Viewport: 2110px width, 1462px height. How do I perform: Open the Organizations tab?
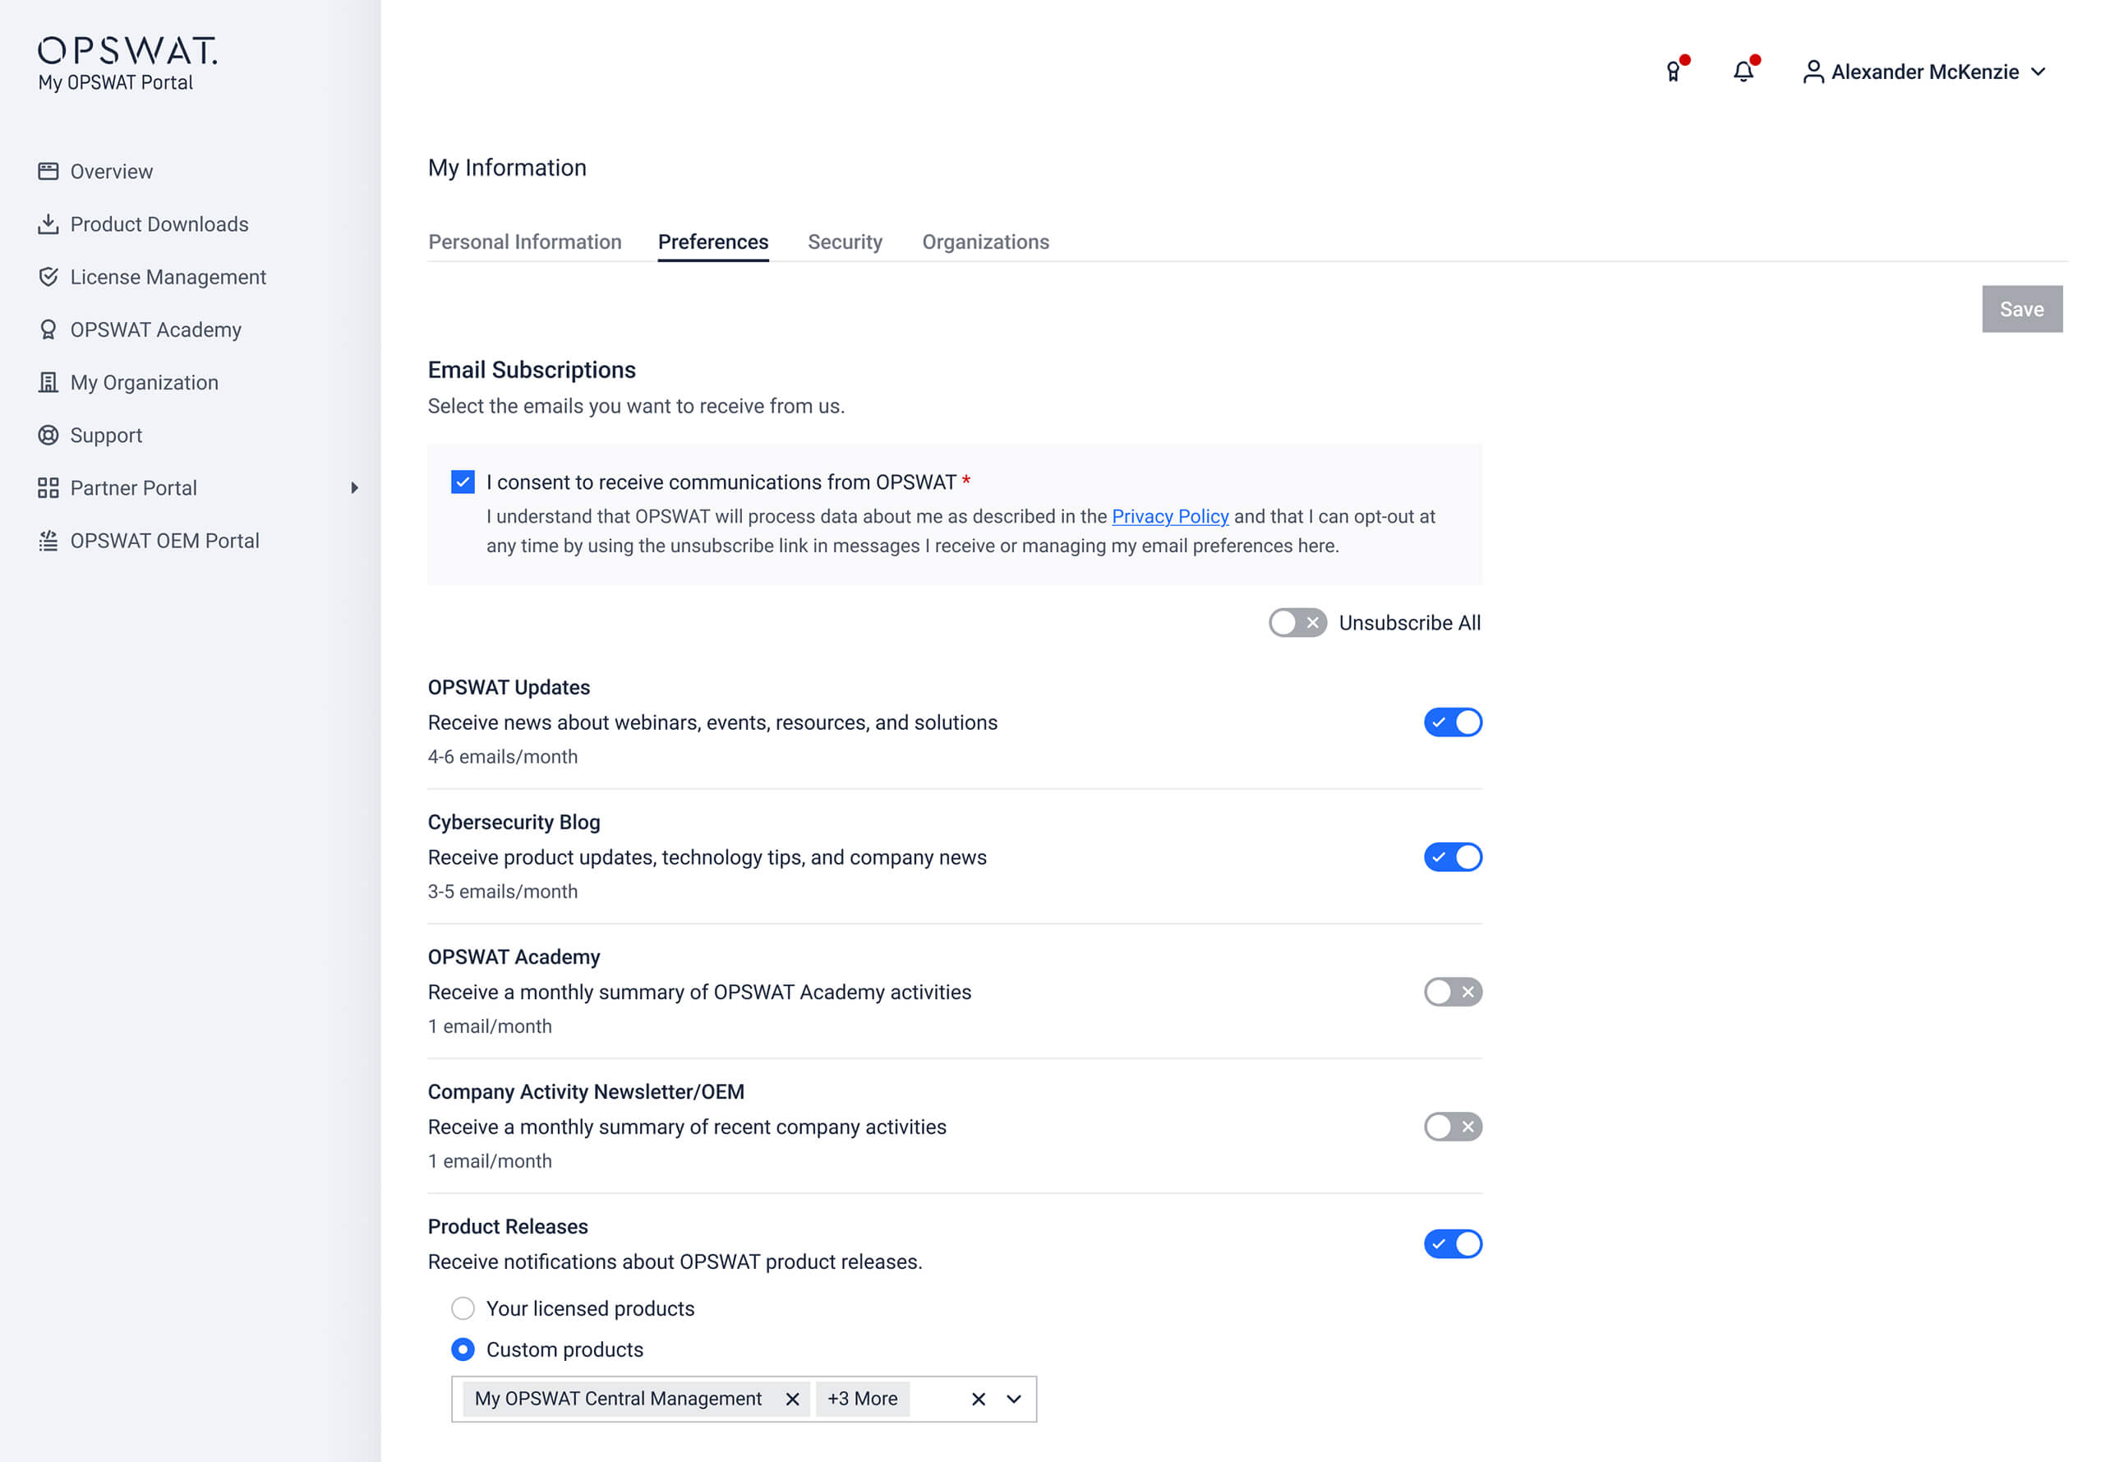pos(985,242)
